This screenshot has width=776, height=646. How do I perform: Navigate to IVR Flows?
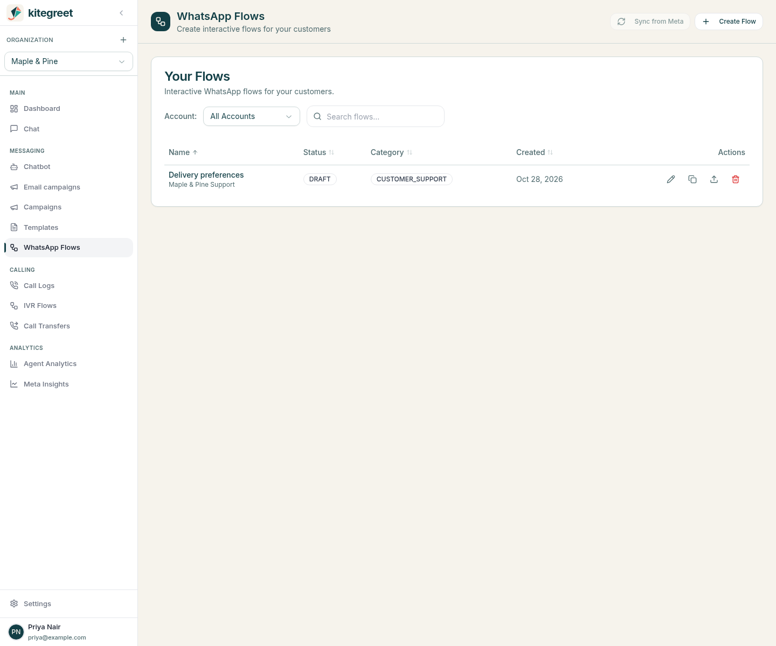click(x=68, y=306)
